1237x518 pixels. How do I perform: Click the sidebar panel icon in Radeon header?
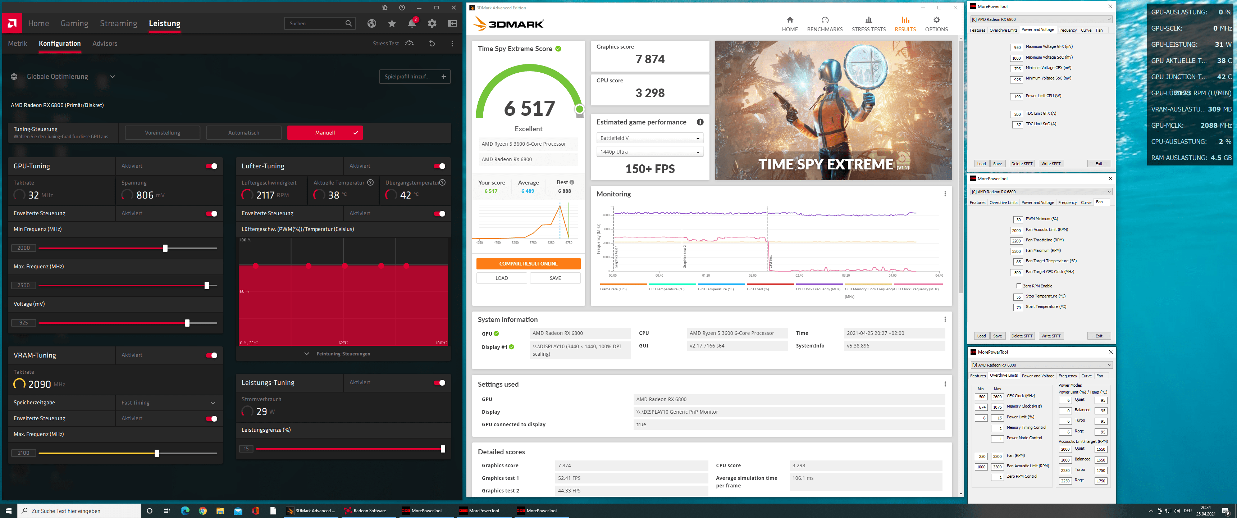click(452, 23)
